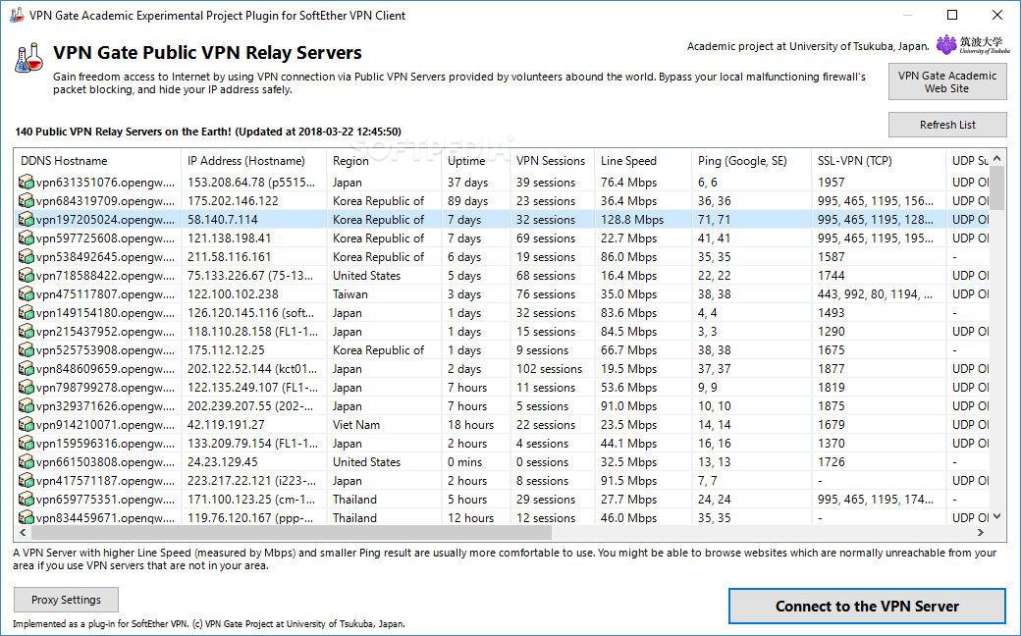Click the server icon of vpn417571187 row
Viewport: 1021px width, 636px height.
27,481
